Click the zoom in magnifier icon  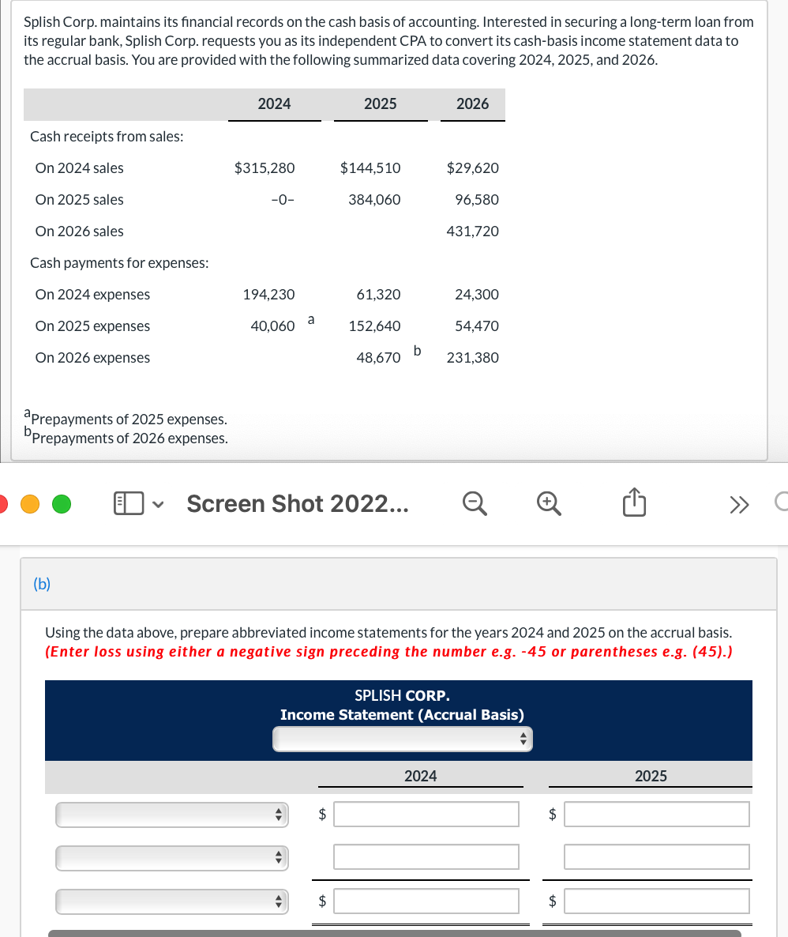(x=549, y=504)
